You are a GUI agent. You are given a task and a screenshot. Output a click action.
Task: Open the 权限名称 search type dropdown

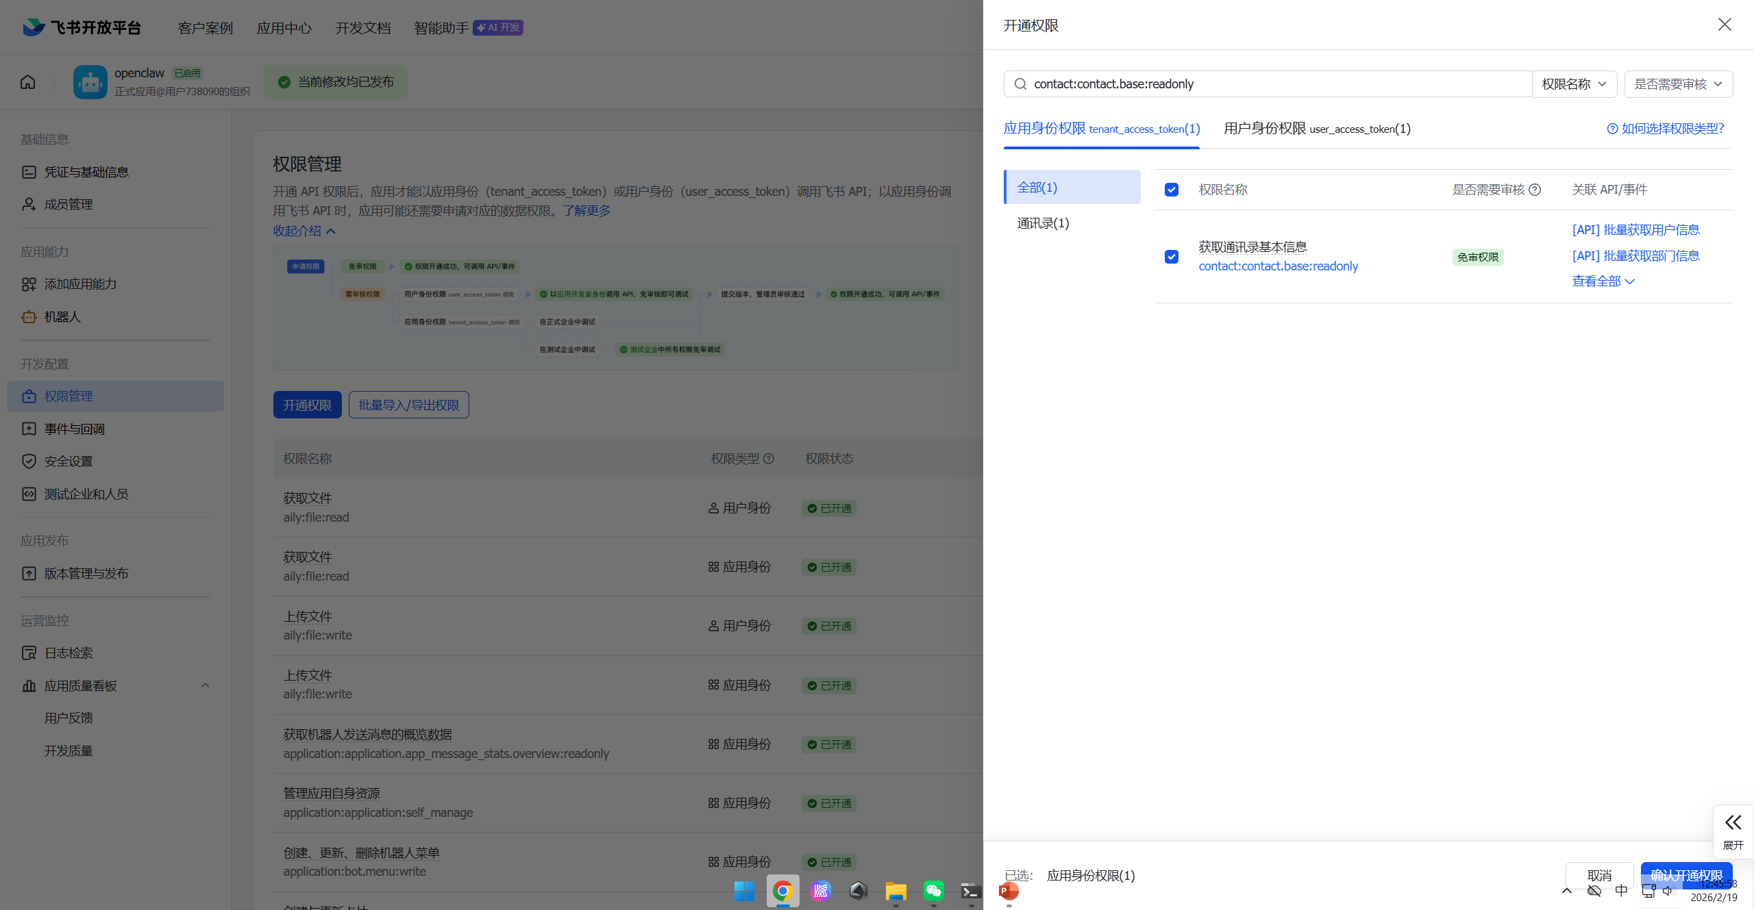(x=1574, y=84)
